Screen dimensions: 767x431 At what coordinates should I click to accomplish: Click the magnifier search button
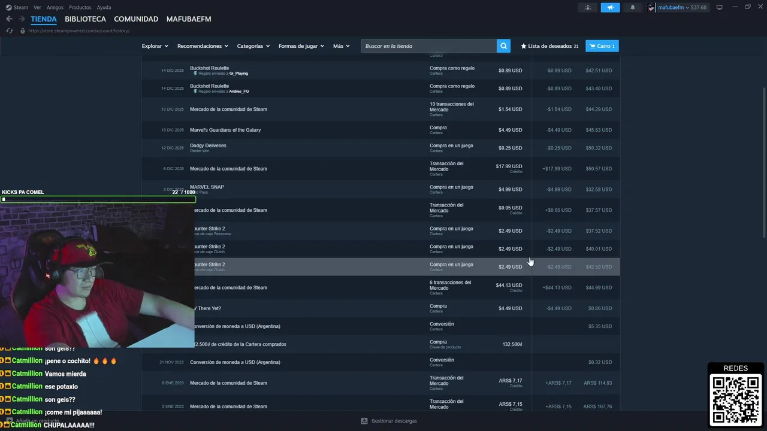click(504, 46)
